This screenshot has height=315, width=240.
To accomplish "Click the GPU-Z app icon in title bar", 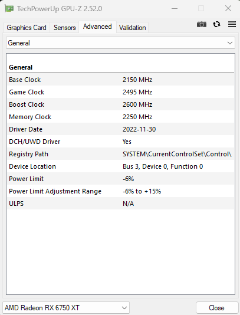I will [x=9, y=9].
